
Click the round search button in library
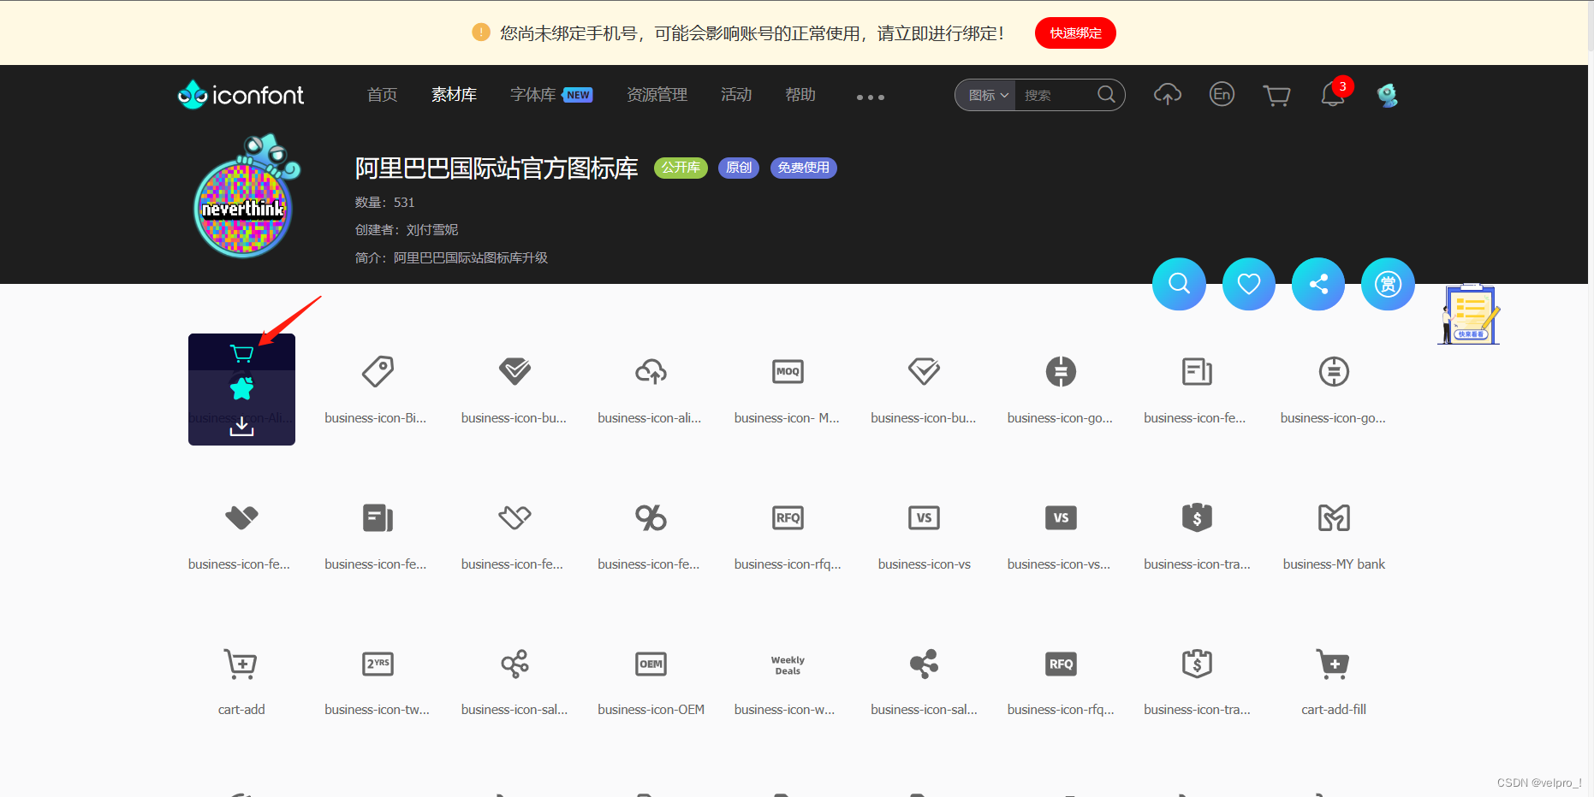(1179, 284)
